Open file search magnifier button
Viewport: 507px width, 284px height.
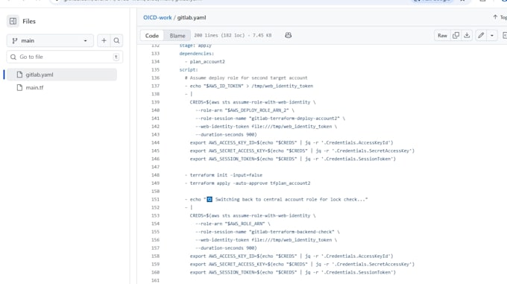point(116,41)
